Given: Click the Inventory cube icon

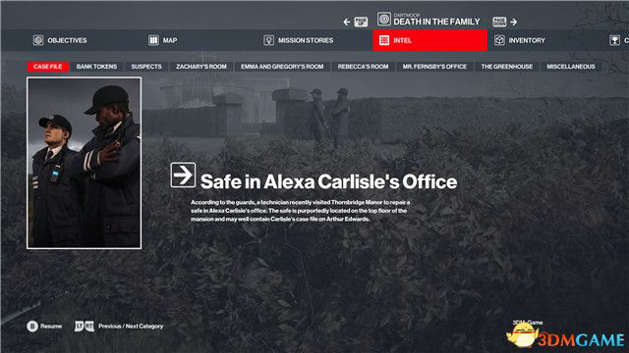Looking at the screenshot, I should tap(499, 40).
